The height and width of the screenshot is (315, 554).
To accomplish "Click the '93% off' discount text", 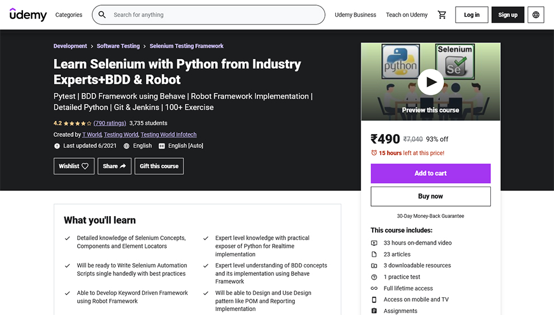I will coord(437,139).
